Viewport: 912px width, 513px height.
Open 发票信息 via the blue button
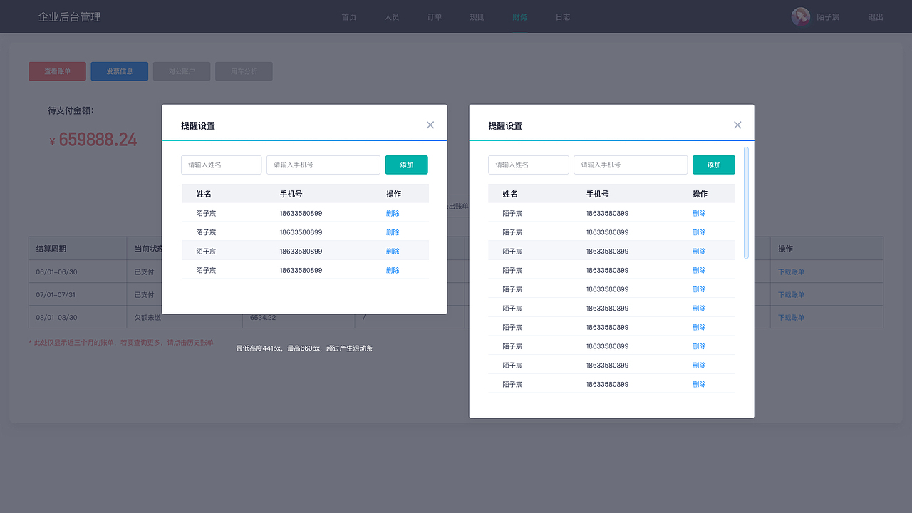(120, 71)
